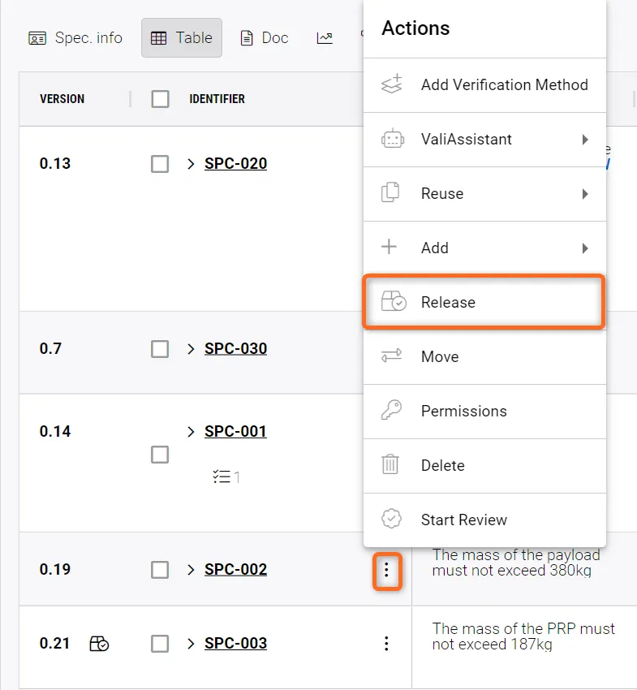Screen dimensions: 637x690
Task: Click the released-version icon beside 0.21
Action: (99, 644)
